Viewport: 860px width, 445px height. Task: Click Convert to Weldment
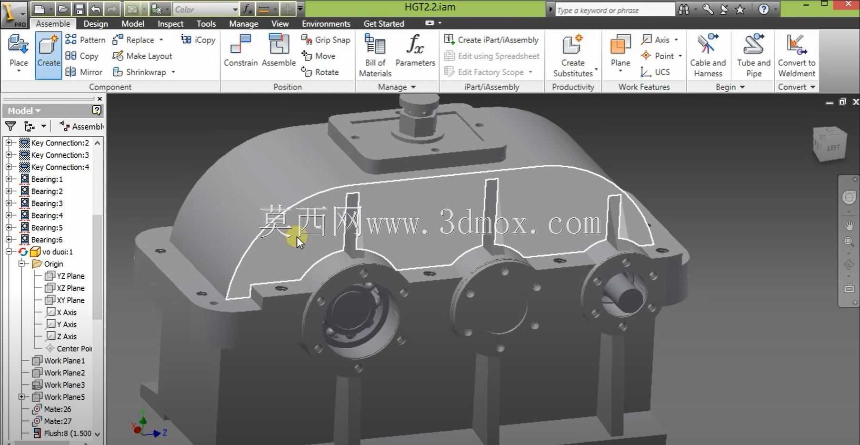coord(797,55)
